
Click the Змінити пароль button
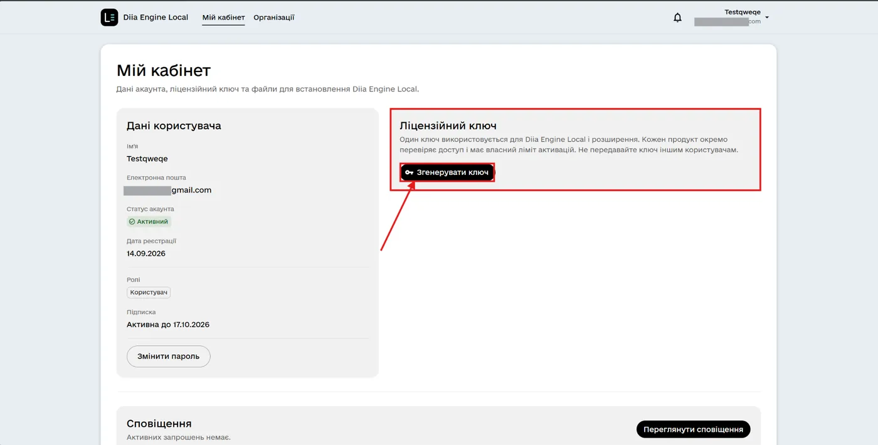[169, 356]
